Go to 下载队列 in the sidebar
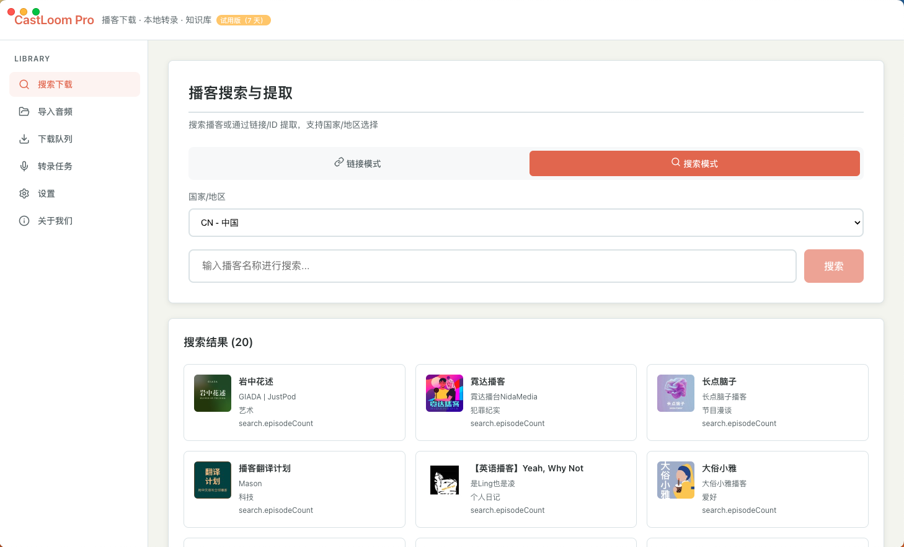 pyautogui.click(x=74, y=139)
